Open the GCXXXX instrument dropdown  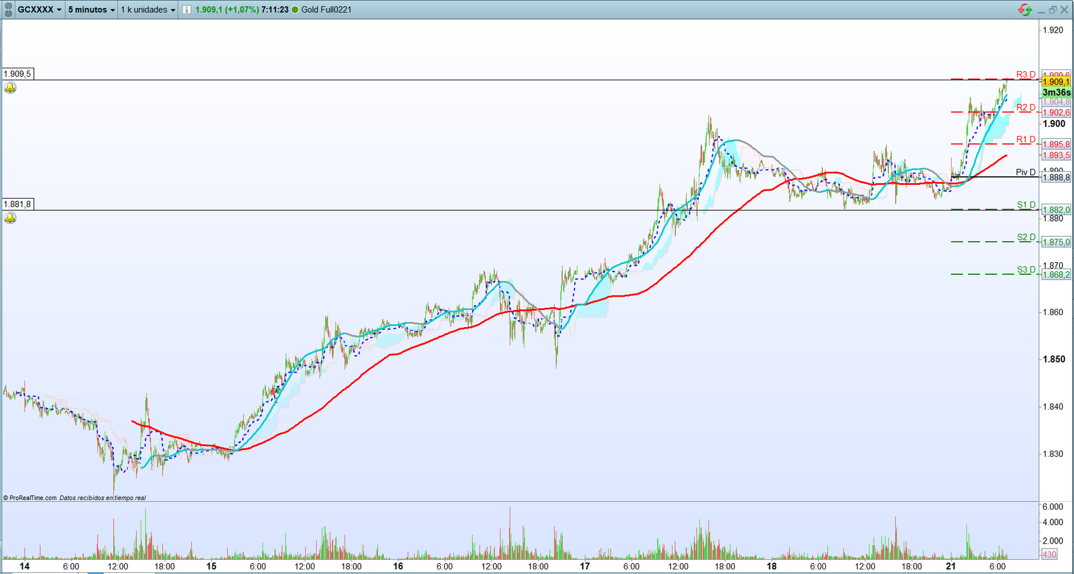click(x=39, y=10)
